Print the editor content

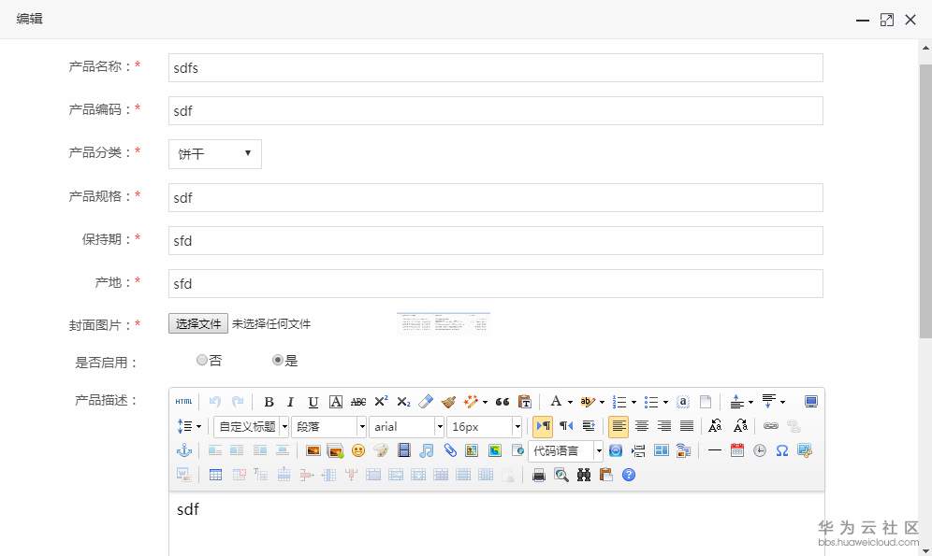tap(538, 475)
